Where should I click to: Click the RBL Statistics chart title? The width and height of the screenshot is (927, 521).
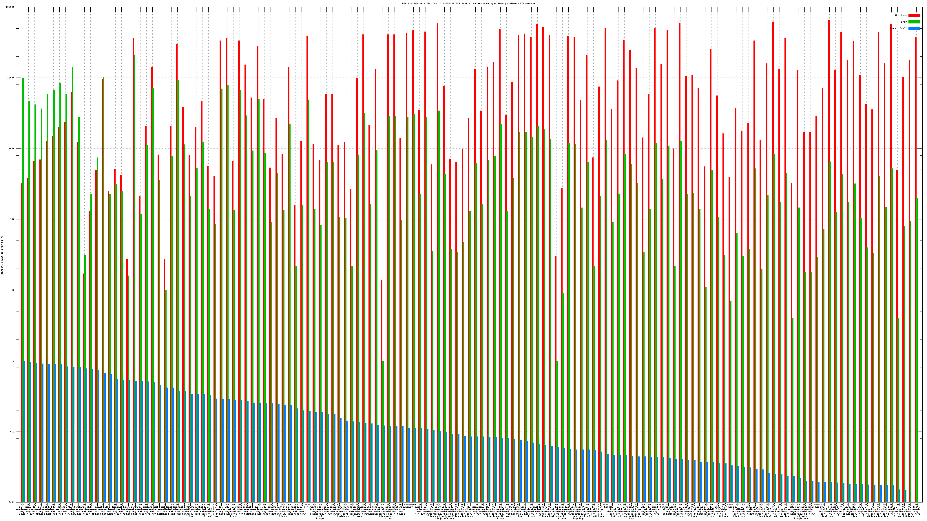(x=468, y=3)
